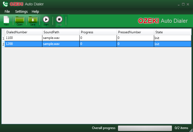Sort by DialedNumber column header
The width and height of the screenshot is (193, 132).
(x=23, y=32)
